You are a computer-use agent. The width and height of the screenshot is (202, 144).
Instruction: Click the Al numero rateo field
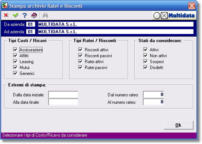click(x=154, y=102)
